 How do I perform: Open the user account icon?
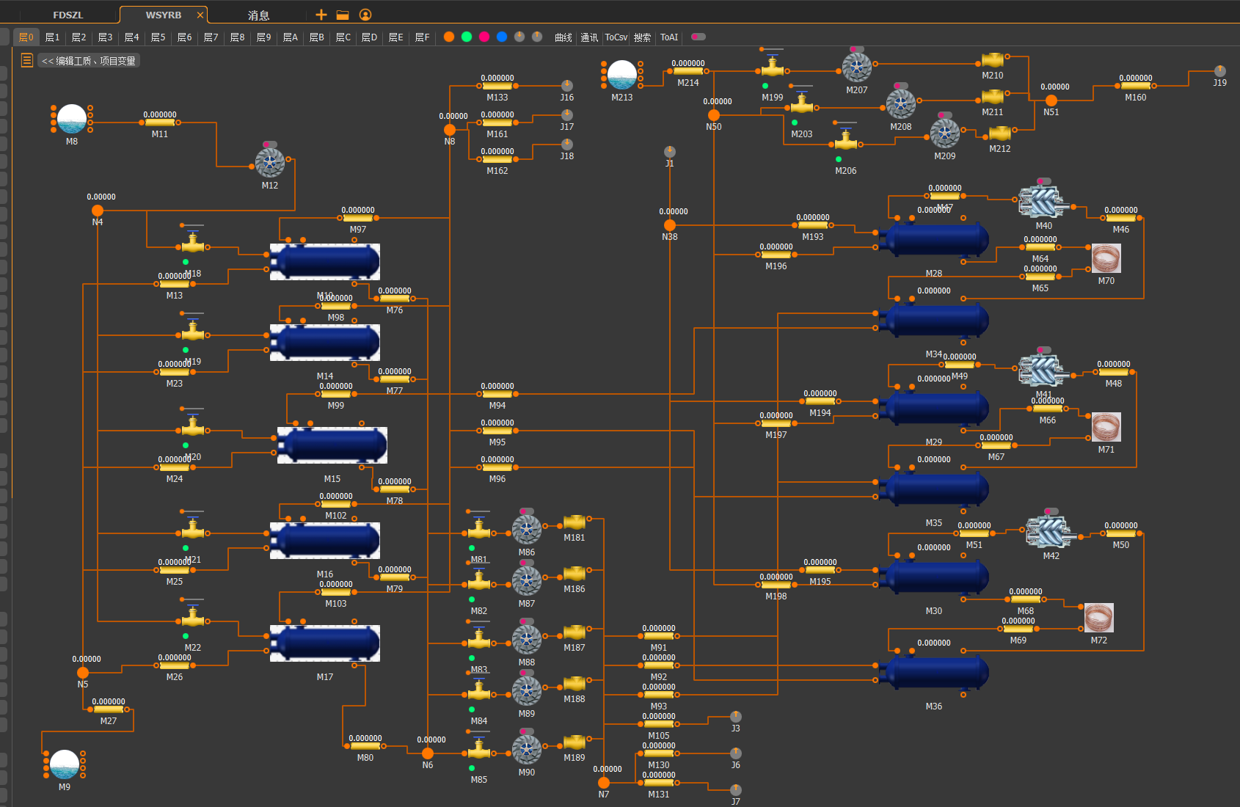tap(365, 15)
